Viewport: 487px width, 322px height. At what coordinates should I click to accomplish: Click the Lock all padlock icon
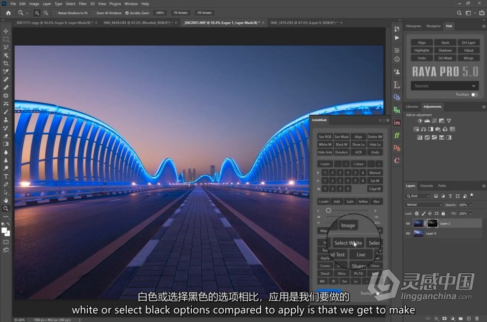(x=443, y=213)
